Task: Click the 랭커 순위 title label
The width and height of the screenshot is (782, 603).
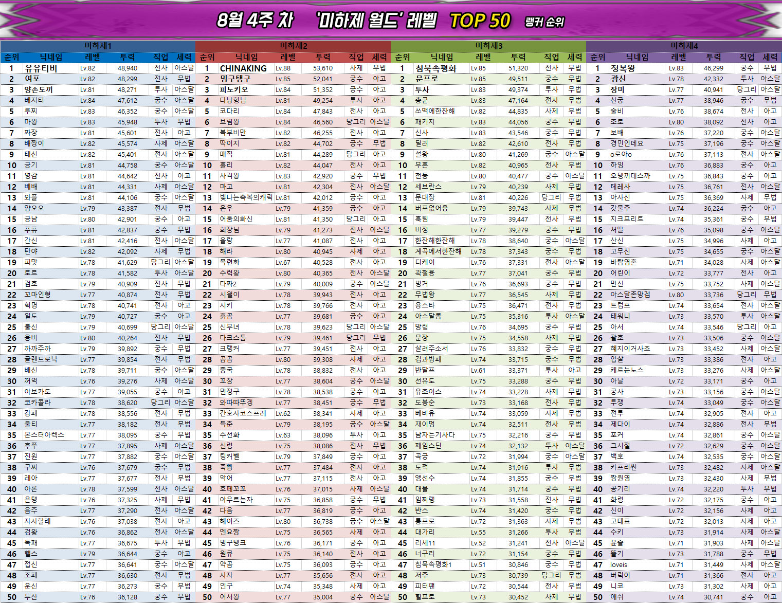Action: point(544,22)
